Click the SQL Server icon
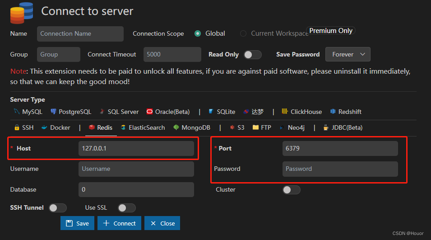431x240 pixels. coord(102,112)
